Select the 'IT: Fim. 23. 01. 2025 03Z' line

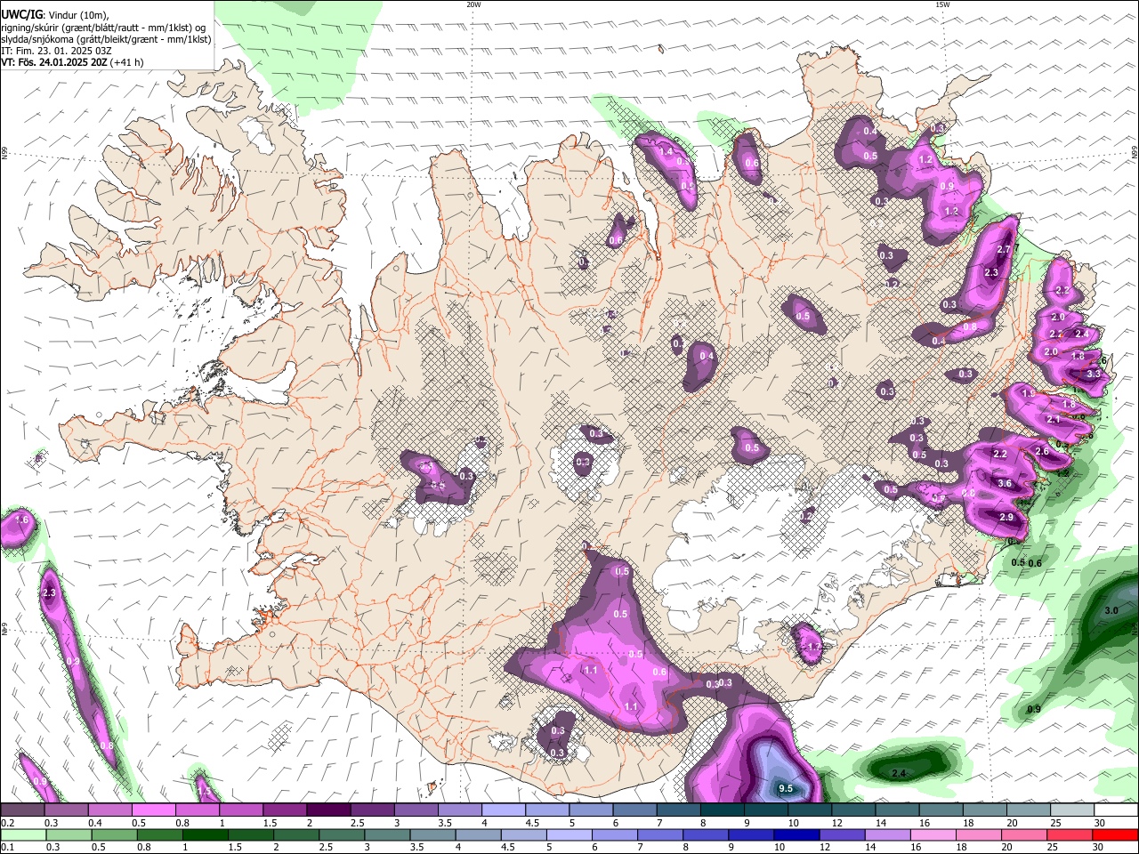click(56, 51)
